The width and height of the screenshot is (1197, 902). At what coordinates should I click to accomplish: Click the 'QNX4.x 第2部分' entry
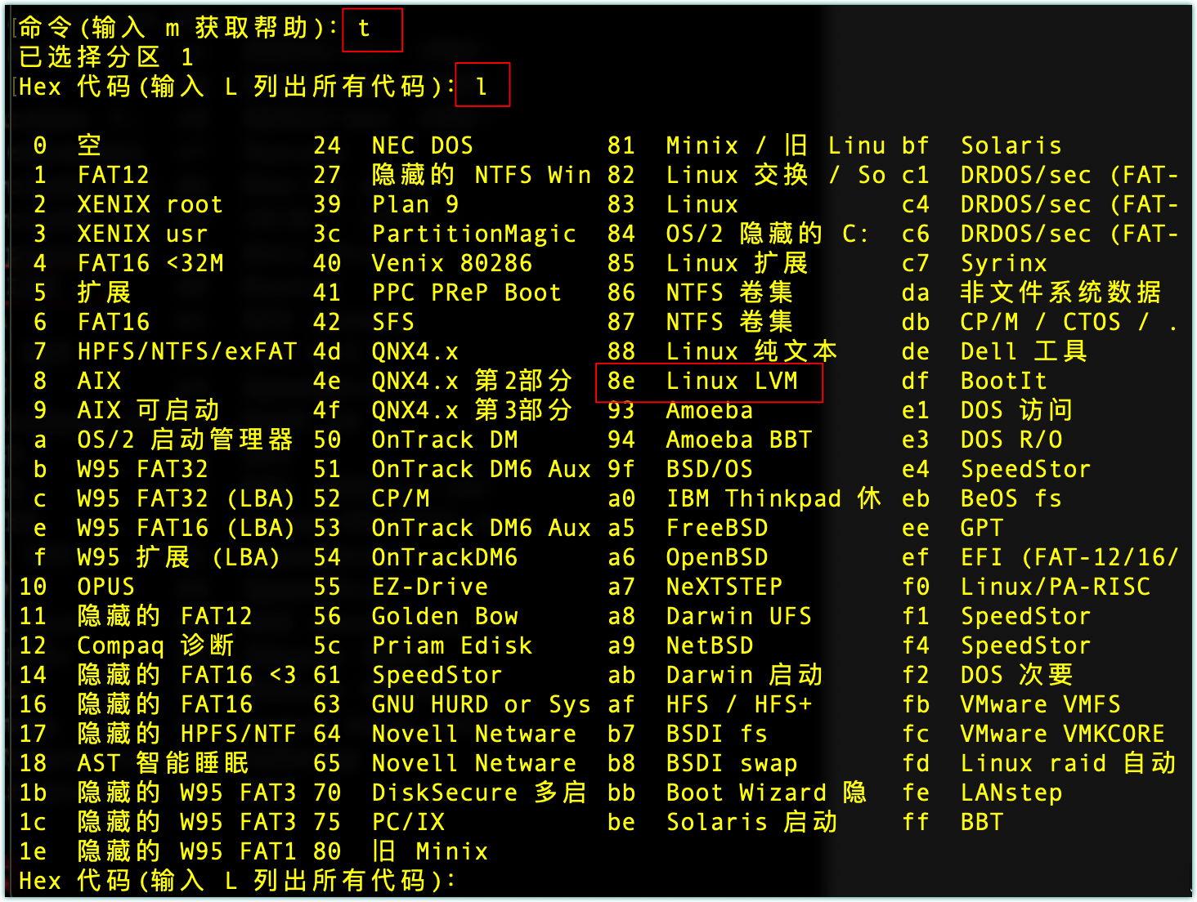[472, 381]
